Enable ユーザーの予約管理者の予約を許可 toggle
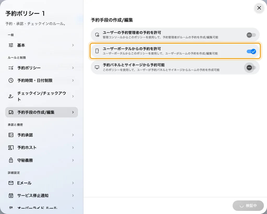The image size is (267, 214). 251,35
